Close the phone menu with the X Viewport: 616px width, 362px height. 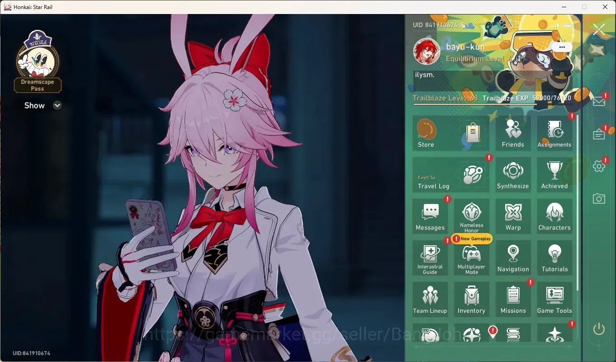[x=599, y=30]
